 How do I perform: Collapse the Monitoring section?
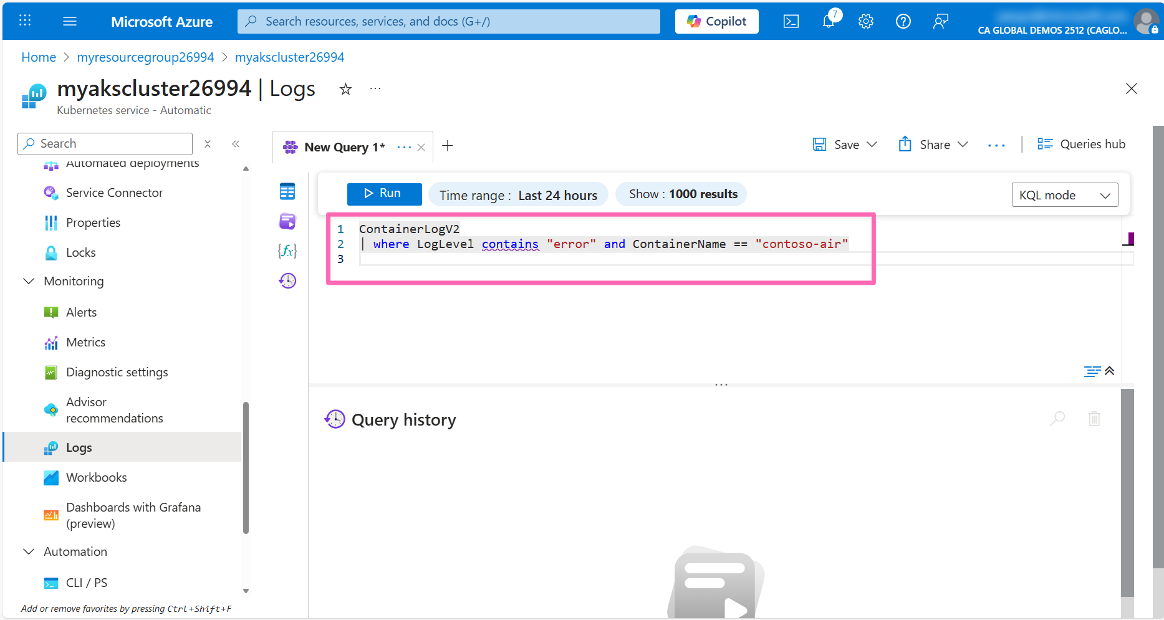pyautogui.click(x=29, y=281)
